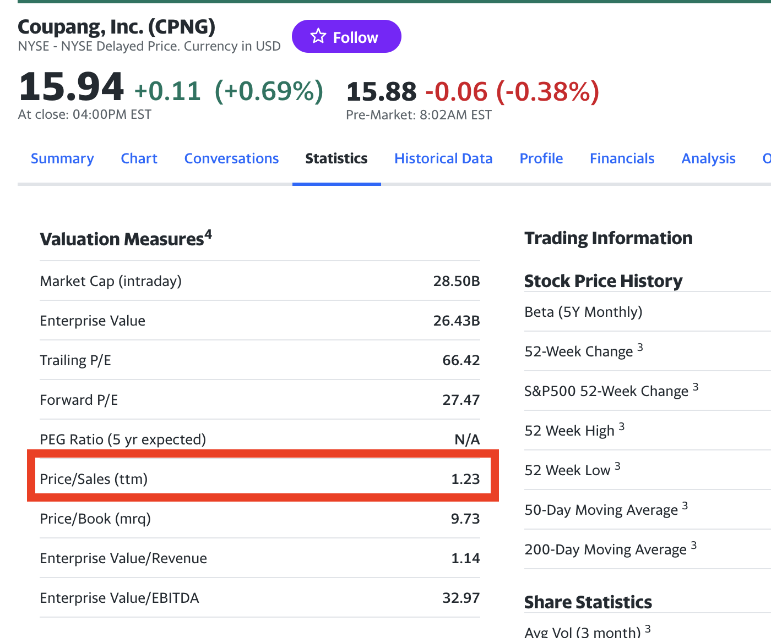Click the 200-Day Moving Average label

[610, 549]
